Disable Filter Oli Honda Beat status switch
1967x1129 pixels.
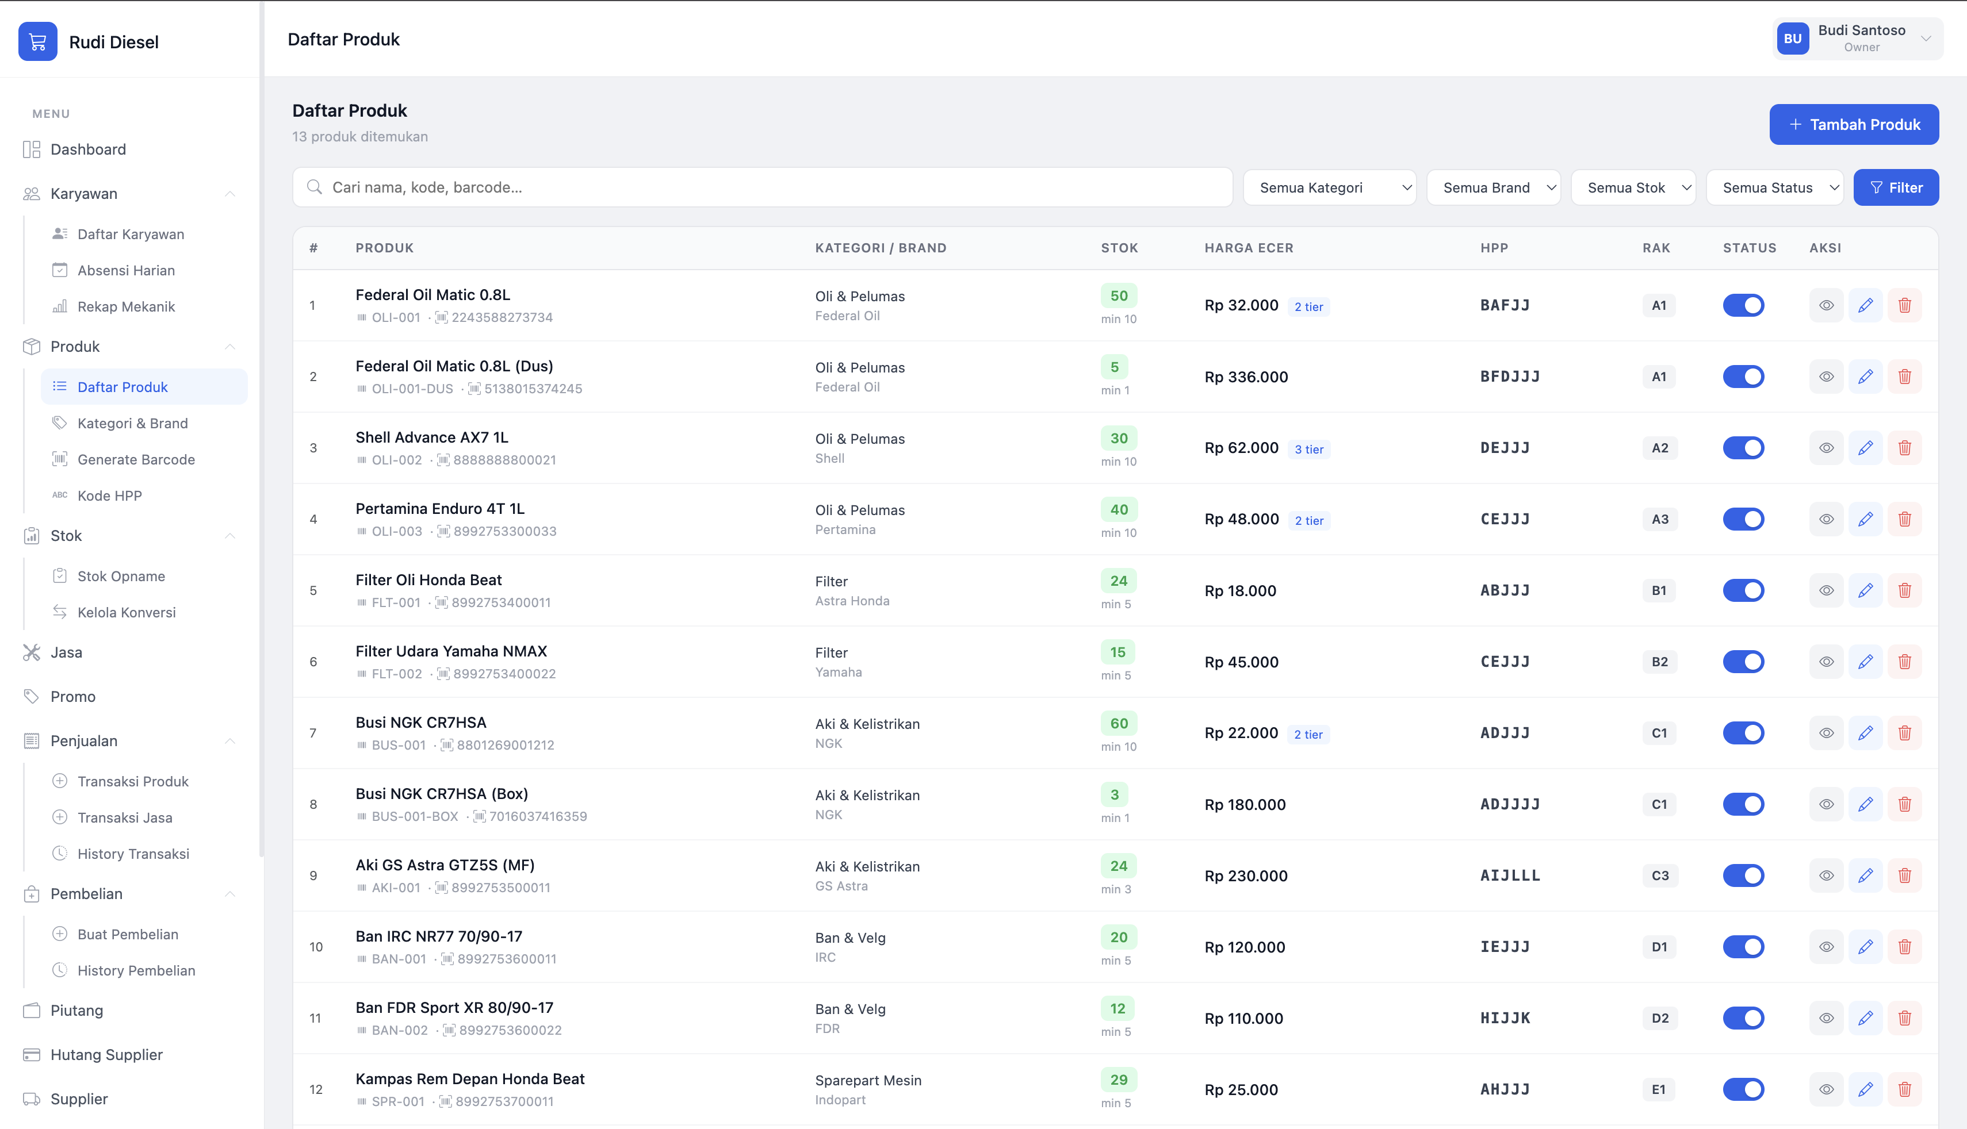click(x=1744, y=591)
